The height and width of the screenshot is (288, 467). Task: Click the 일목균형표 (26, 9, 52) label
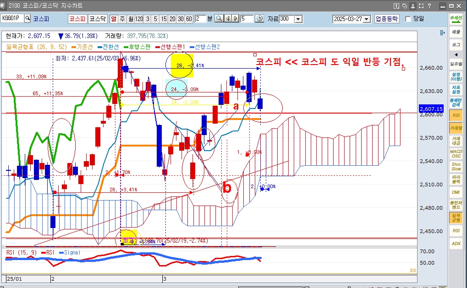(36, 47)
